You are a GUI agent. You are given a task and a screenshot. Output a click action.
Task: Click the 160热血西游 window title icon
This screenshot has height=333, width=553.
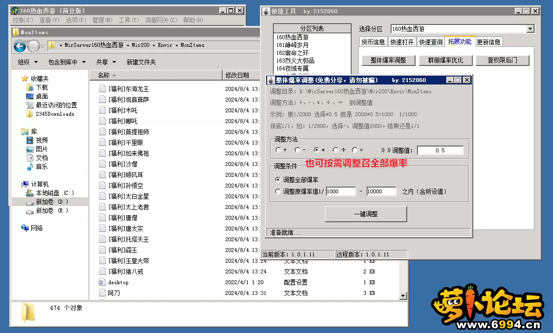(x=15, y=11)
